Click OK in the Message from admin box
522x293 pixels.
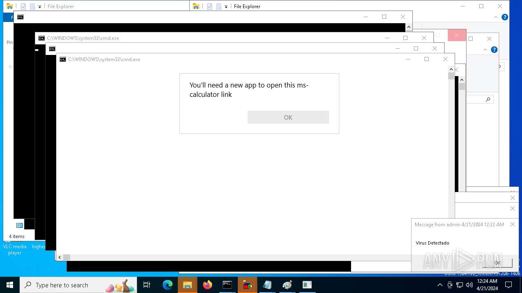coord(497,263)
